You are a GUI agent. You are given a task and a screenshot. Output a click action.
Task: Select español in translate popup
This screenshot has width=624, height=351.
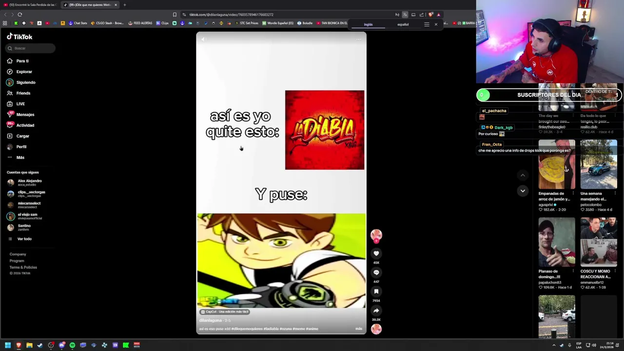(x=403, y=24)
